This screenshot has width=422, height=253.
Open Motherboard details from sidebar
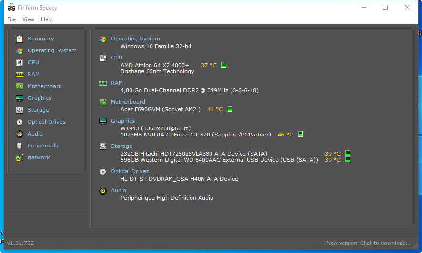click(45, 86)
